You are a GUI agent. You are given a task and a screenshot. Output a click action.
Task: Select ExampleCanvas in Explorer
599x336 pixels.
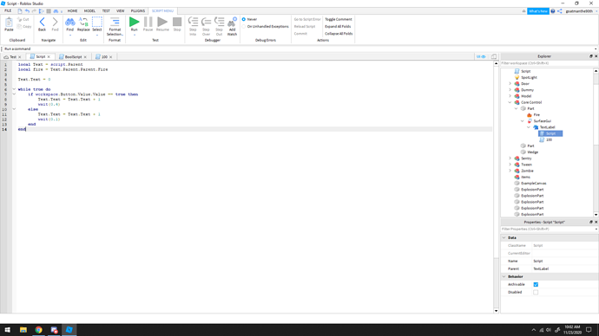[x=530, y=184]
